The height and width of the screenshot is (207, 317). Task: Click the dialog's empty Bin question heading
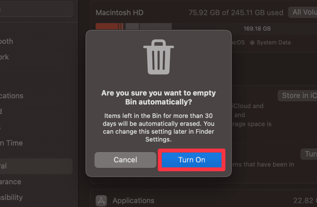pos(158,97)
